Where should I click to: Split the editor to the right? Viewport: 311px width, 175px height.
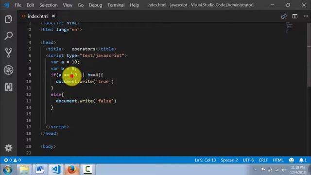pos(295,16)
